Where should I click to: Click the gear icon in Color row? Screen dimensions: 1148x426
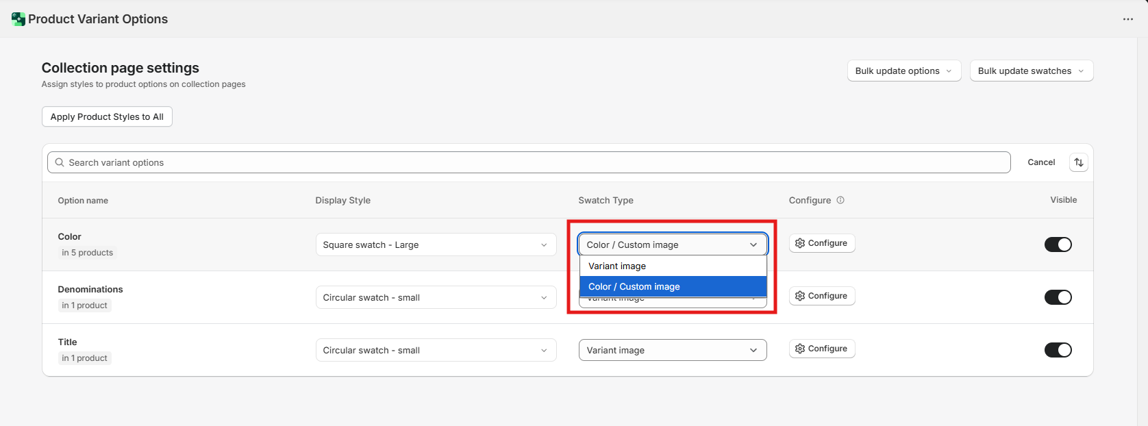(799, 243)
